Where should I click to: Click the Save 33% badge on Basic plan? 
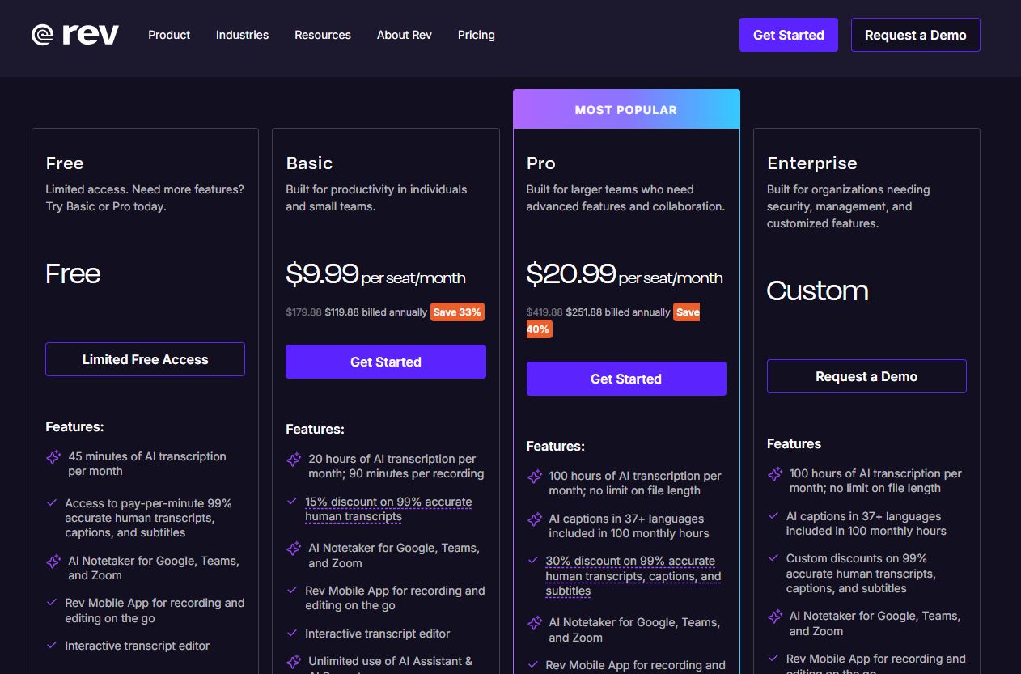(458, 312)
